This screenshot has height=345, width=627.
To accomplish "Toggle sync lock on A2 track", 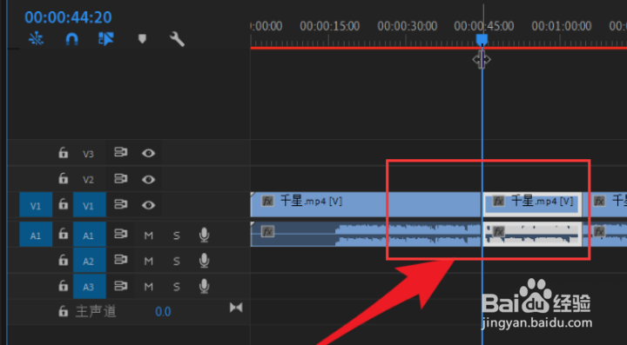I will (120, 260).
